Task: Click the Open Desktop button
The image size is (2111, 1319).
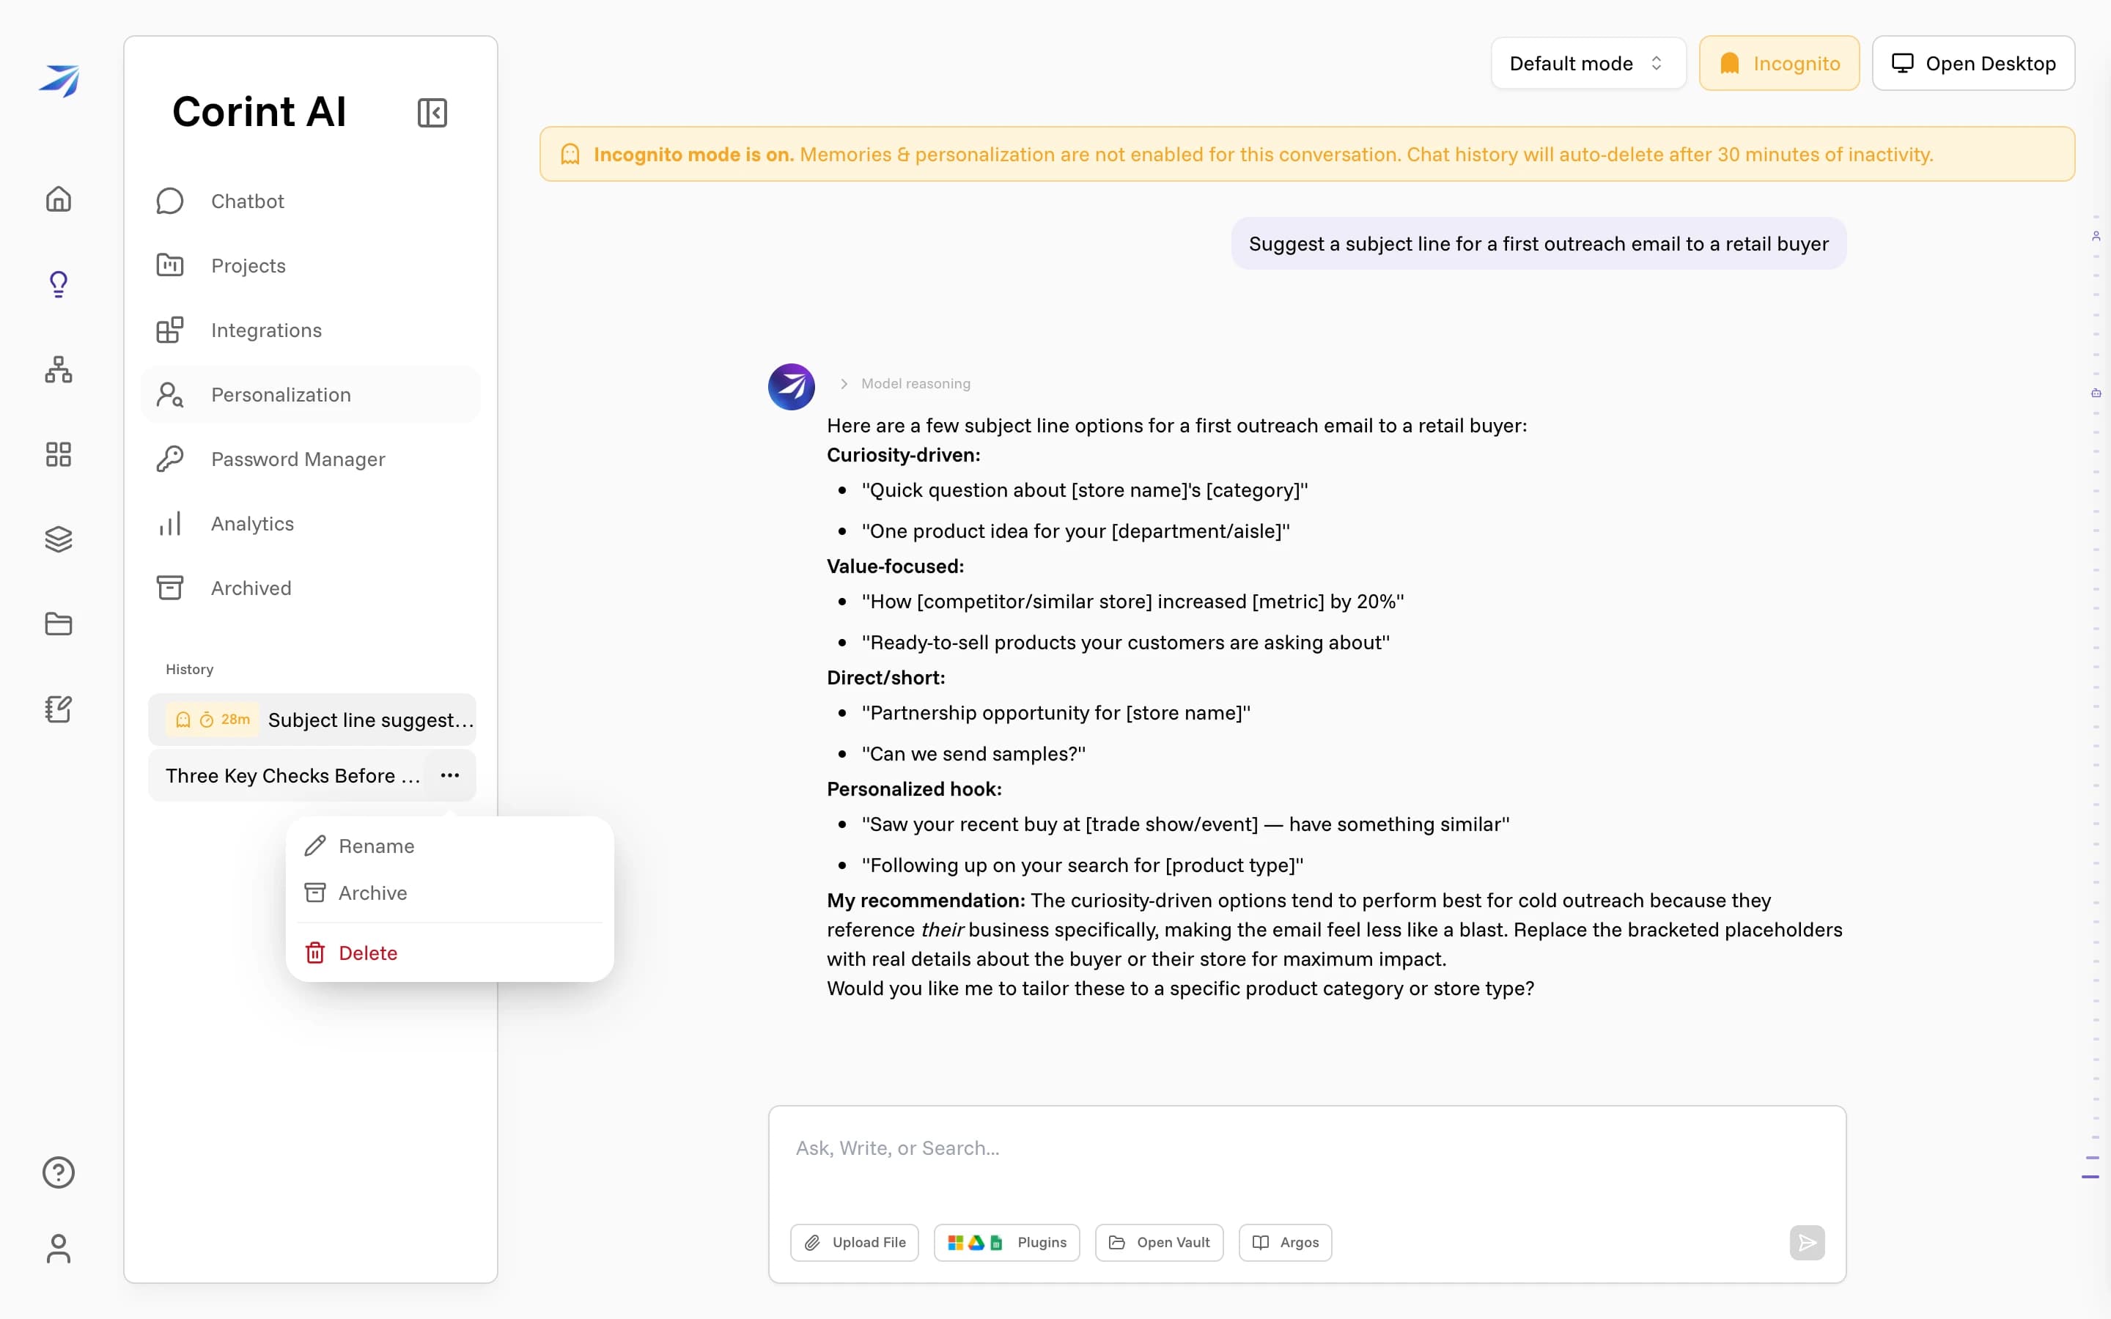Action: coord(1973,63)
